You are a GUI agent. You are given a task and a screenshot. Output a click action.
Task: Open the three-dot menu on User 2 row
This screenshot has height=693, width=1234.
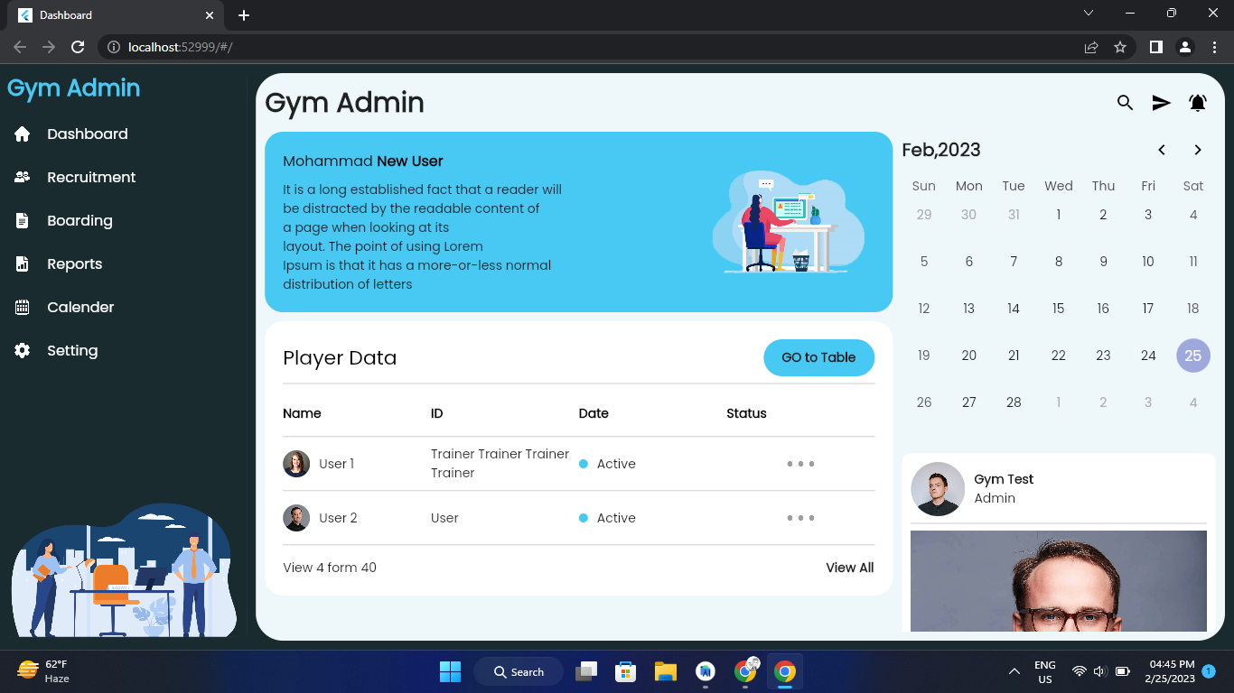point(800,518)
